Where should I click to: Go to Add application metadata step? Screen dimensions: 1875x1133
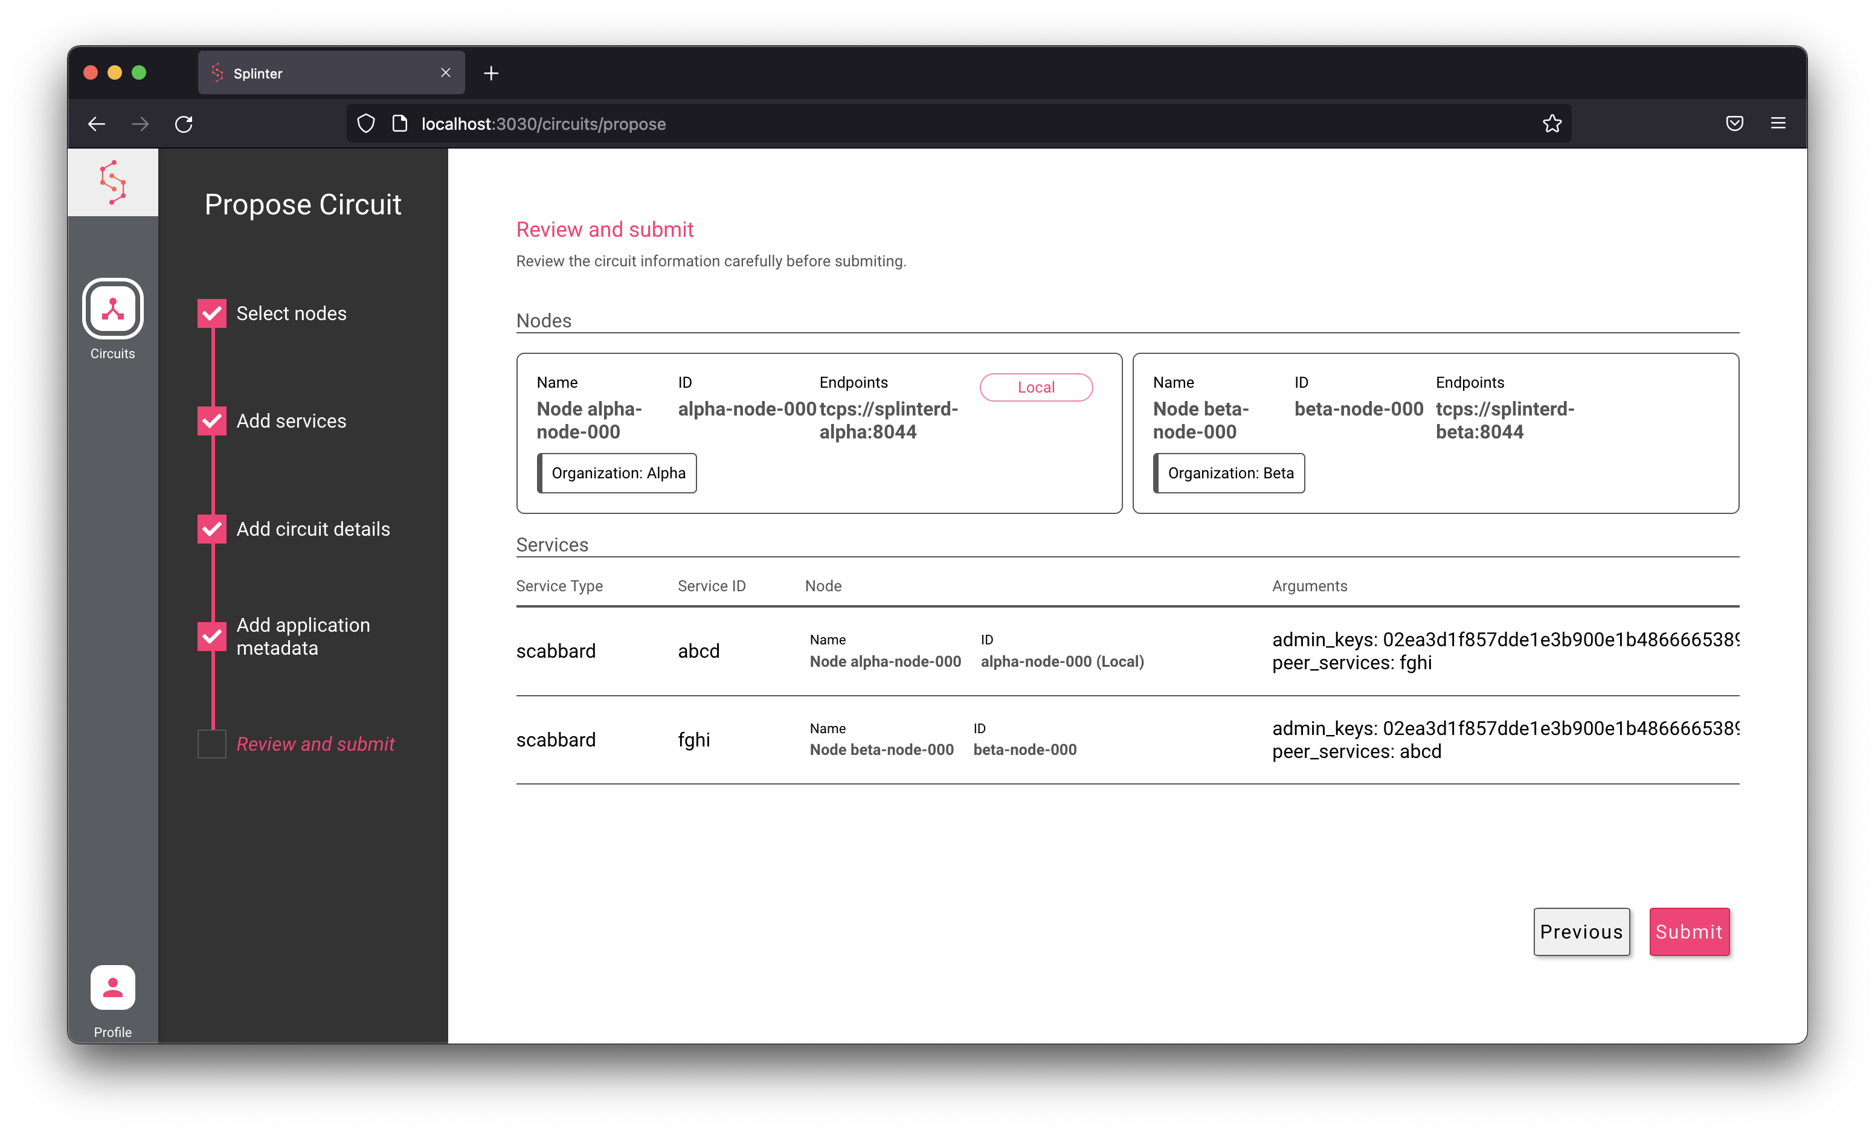click(304, 637)
